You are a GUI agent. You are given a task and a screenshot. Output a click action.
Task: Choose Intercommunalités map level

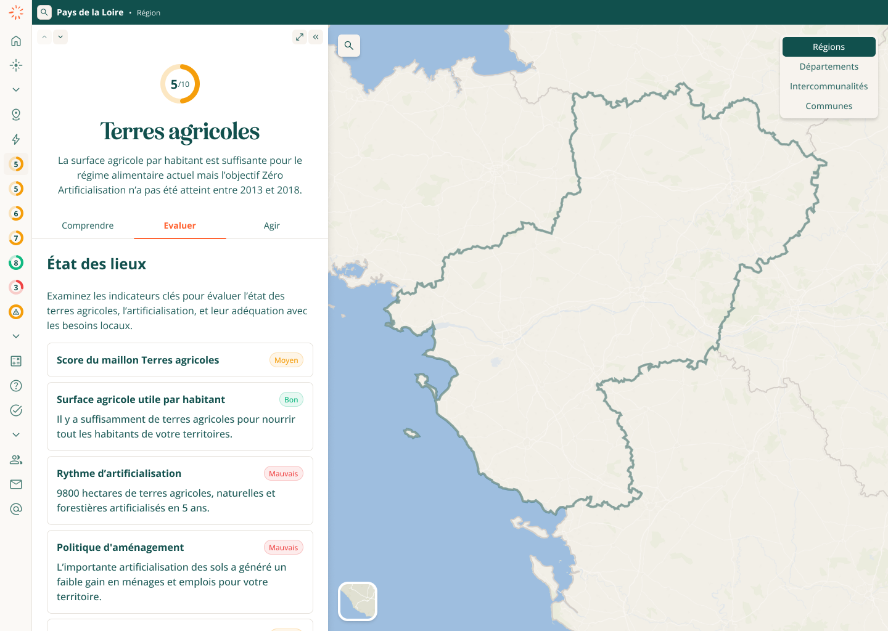[829, 86]
